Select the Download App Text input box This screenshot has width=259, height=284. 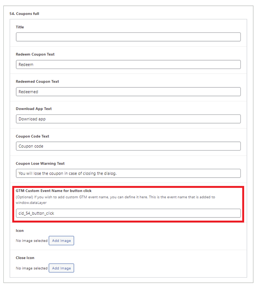pyautogui.click(x=128, y=119)
